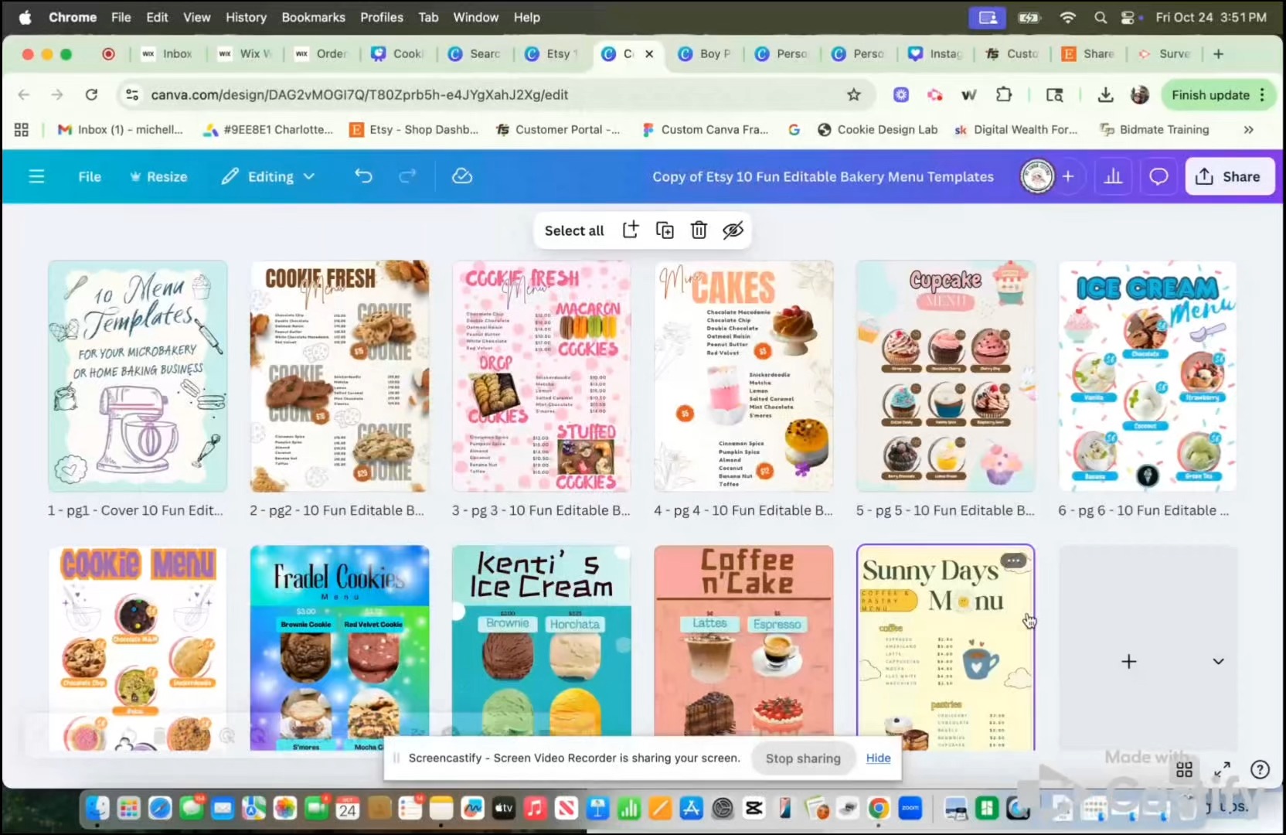Click the redo arrow icon
1286x835 pixels.
(x=407, y=176)
